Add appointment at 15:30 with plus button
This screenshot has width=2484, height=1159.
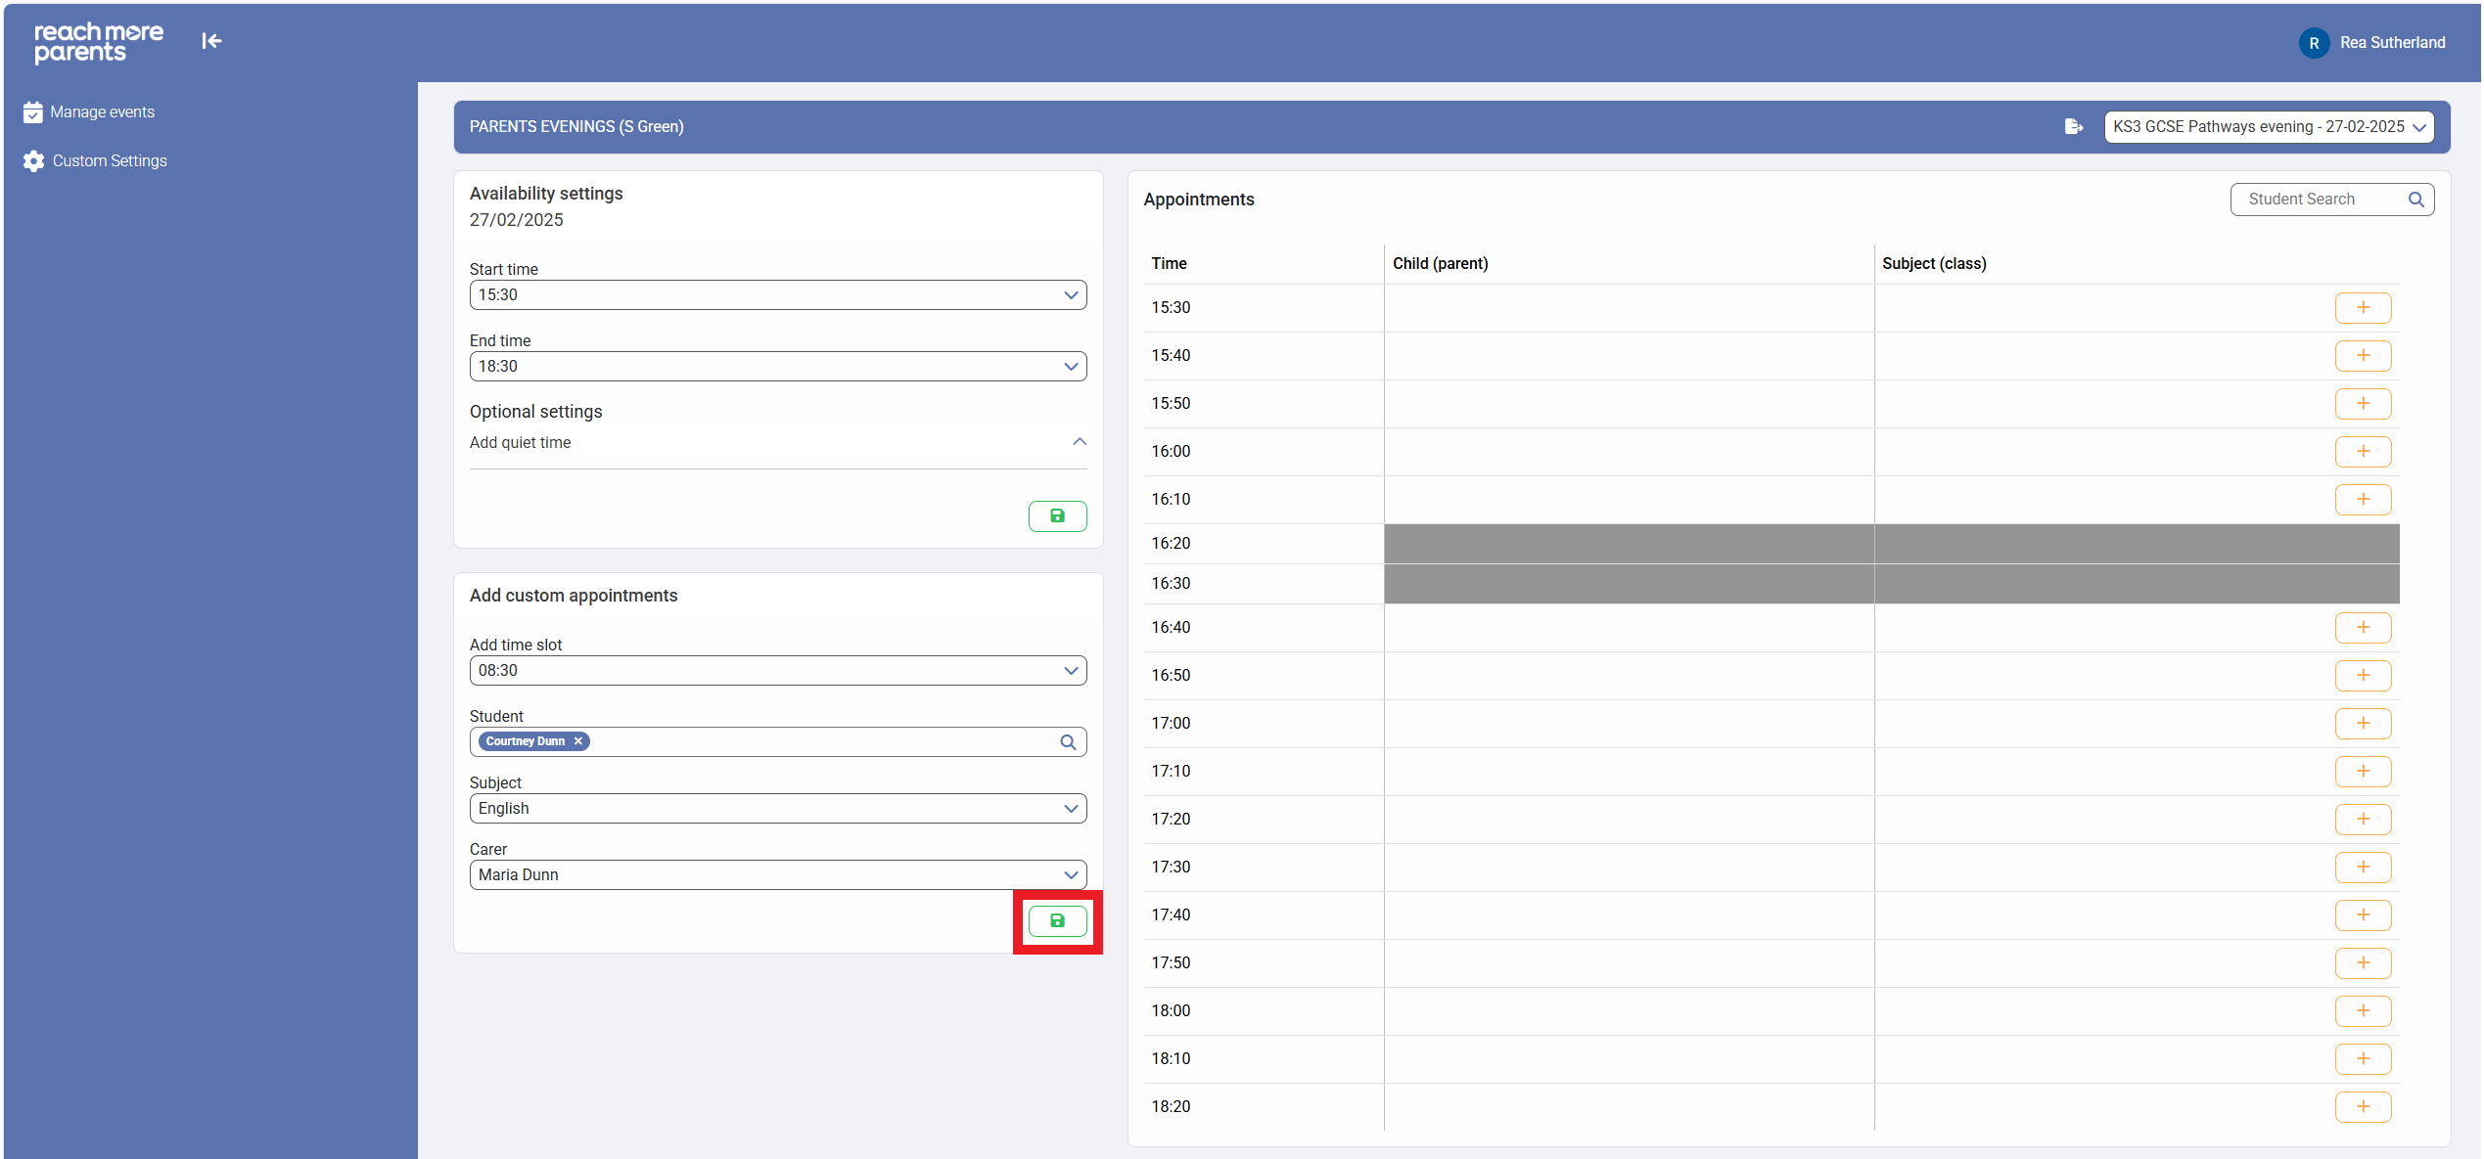click(x=2362, y=308)
